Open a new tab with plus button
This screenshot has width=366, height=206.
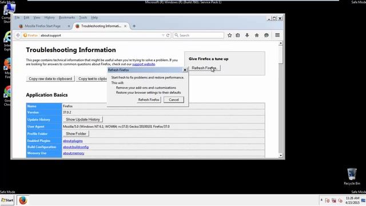(x=134, y=26)
